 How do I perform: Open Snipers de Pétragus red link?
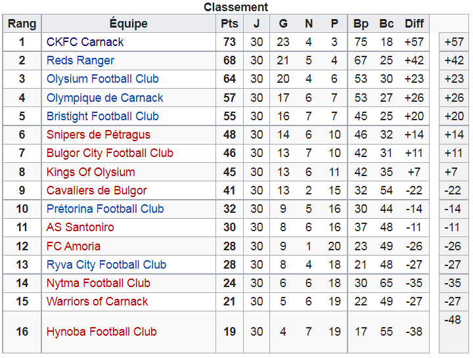(x=99, y=135)
